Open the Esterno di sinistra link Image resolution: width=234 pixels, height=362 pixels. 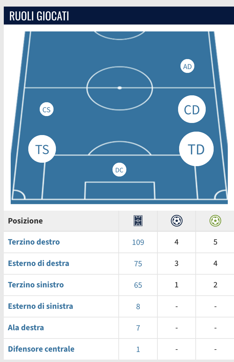coord(40,306)
